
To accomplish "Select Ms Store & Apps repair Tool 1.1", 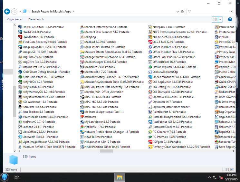I will pos(102,112).
